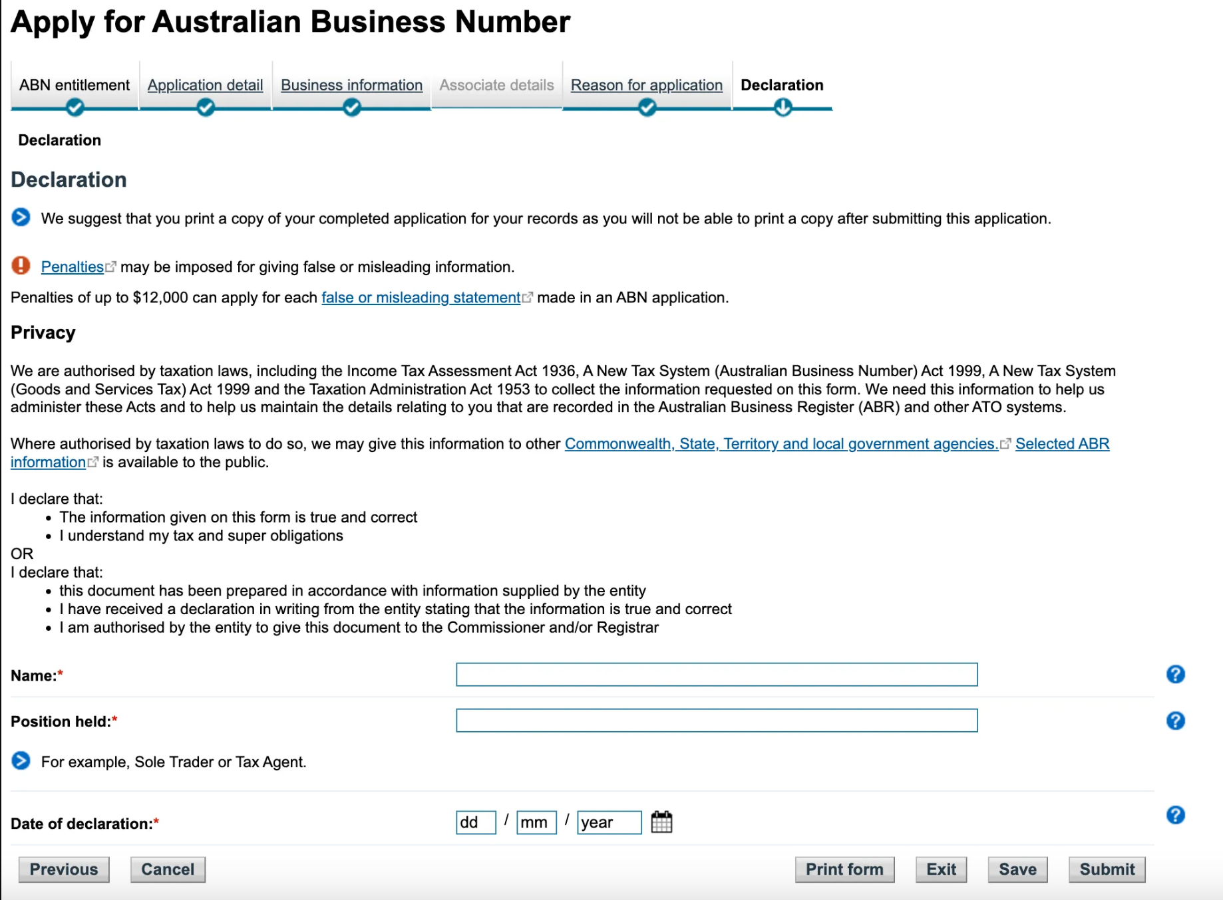
Task: Switch to Reason for application tab
Action: pyautogui.click(x=646, y=85)
